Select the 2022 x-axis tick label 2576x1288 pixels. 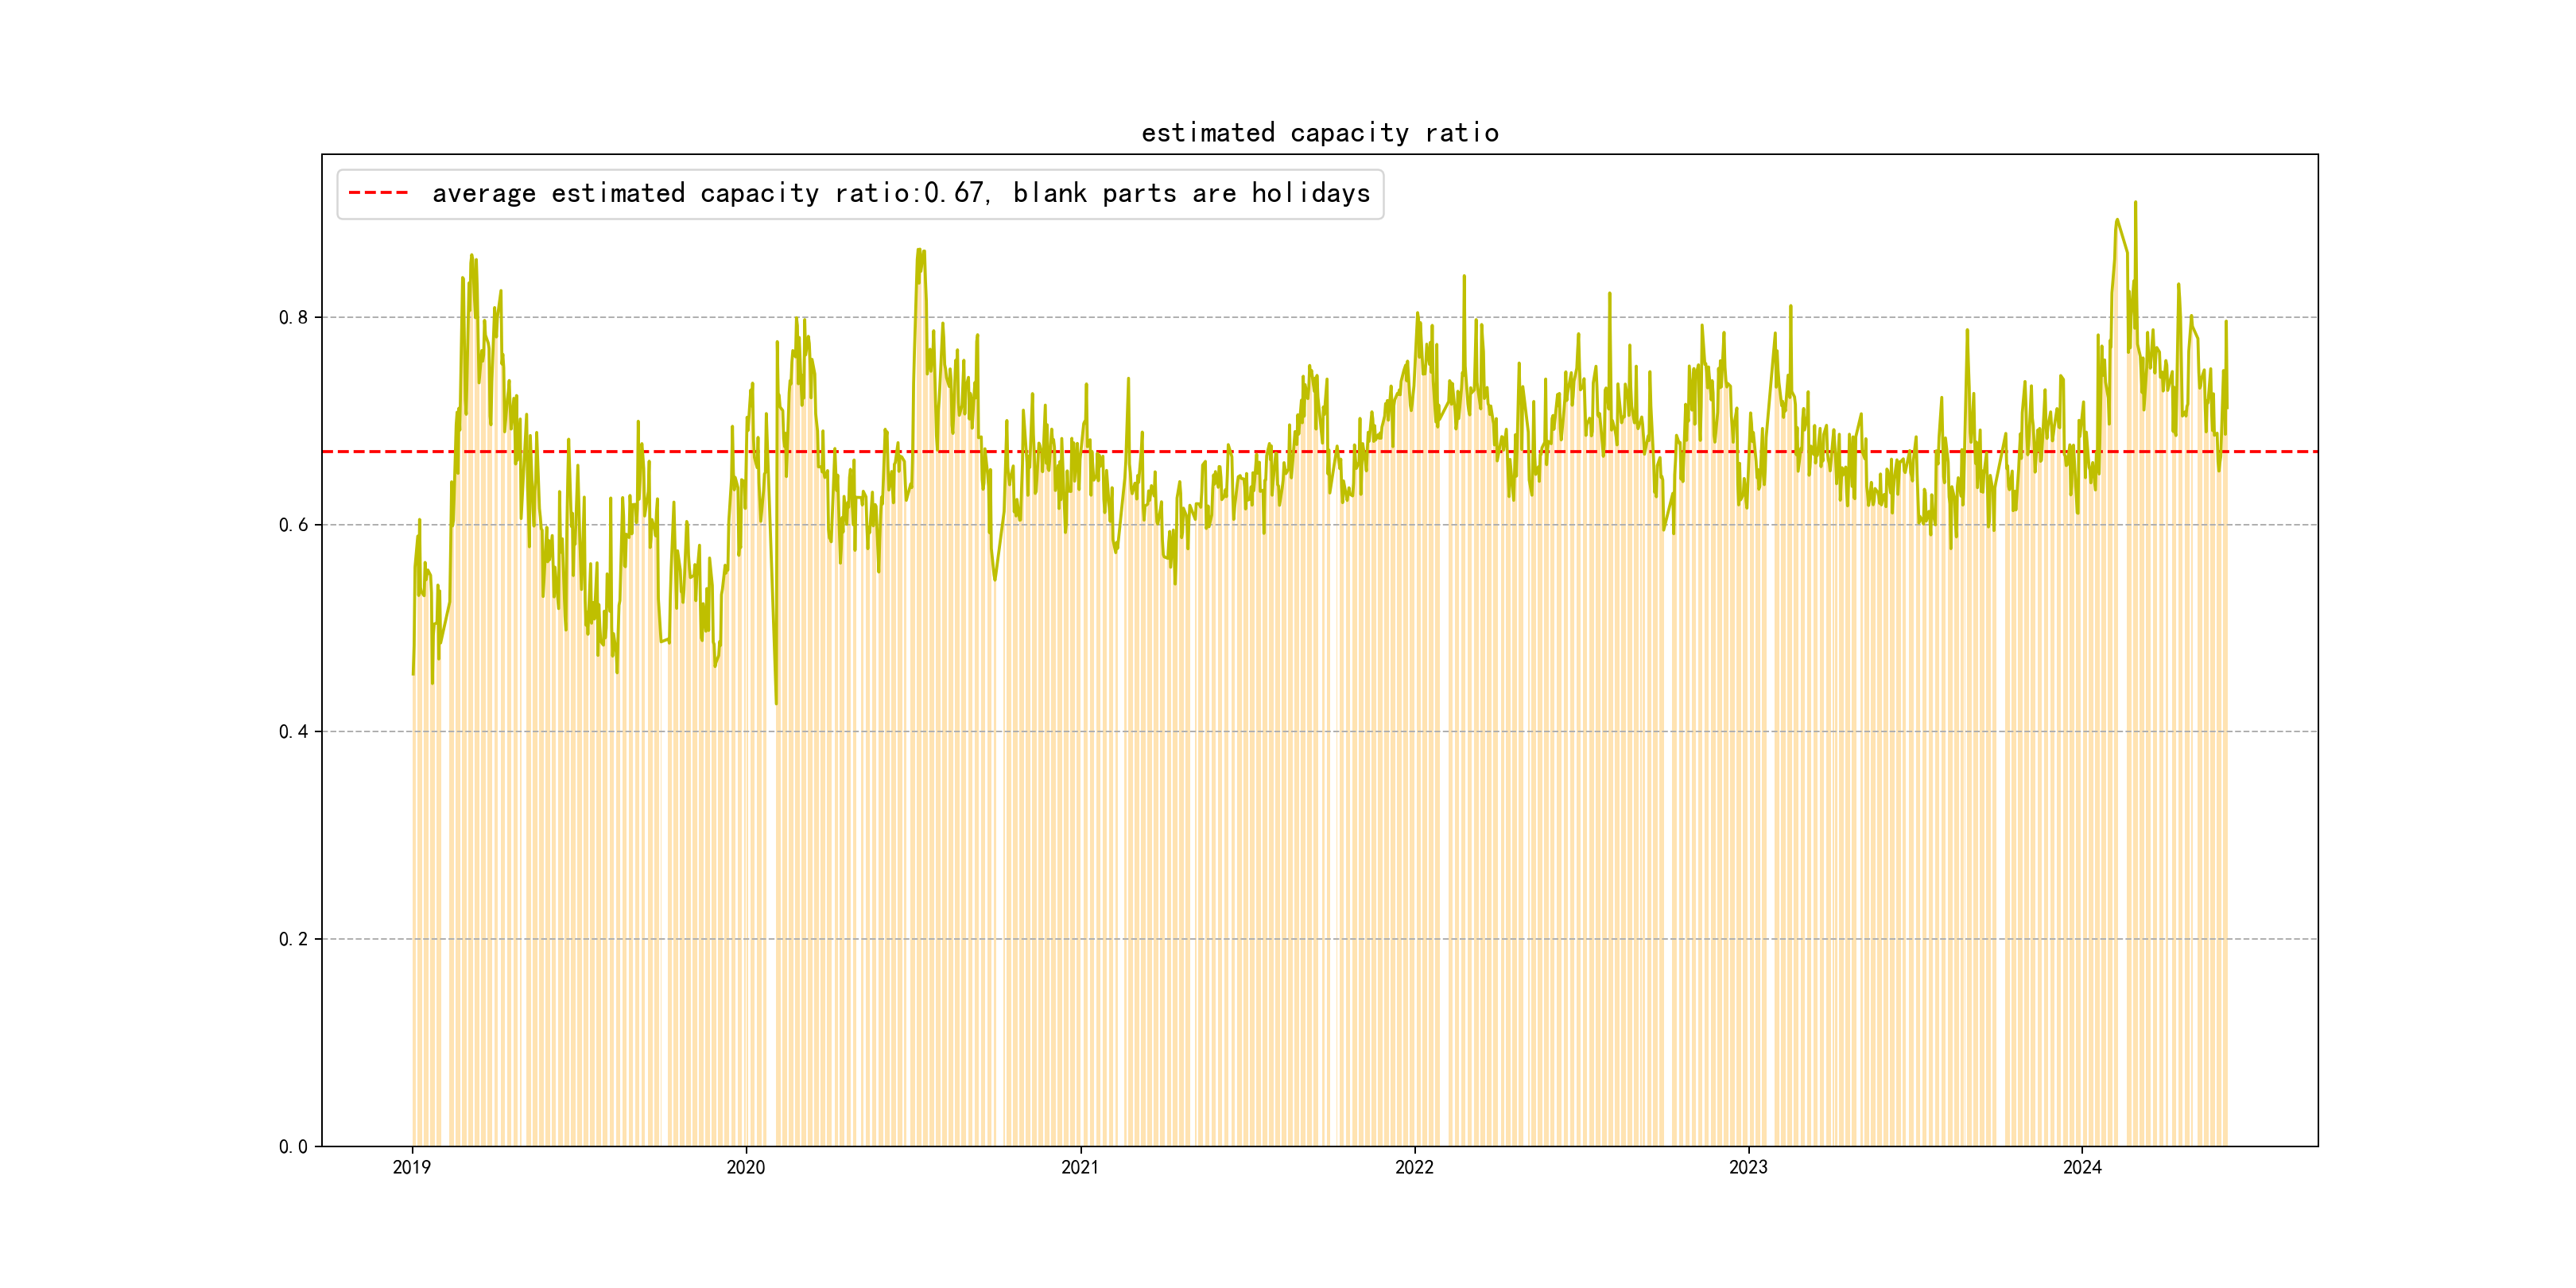coord(1414,1167)
